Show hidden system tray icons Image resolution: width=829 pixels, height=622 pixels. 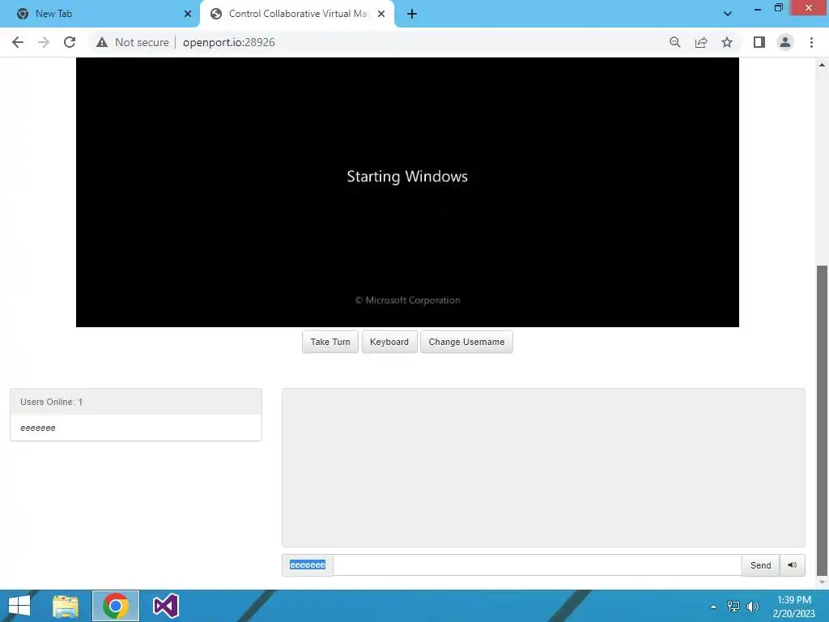coord(714,607)
